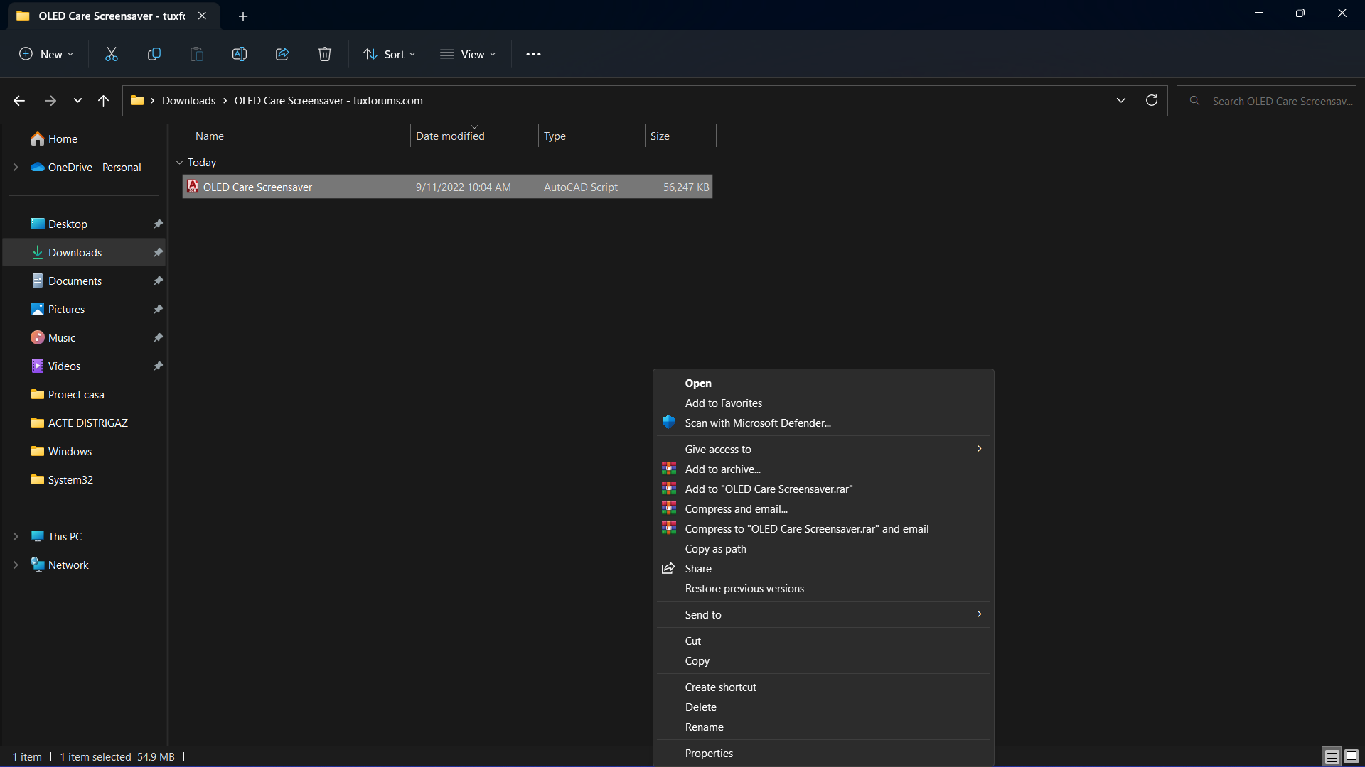Click the Delete trash icon in toolbar
Viewport: 1365px width, 767px height.
(325, 54)
